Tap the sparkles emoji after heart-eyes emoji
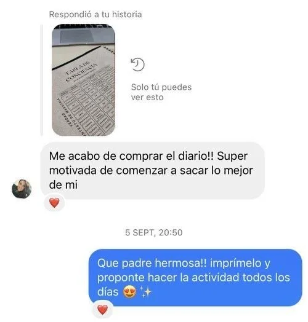This screenshot has height=322, width=308. 145,292
